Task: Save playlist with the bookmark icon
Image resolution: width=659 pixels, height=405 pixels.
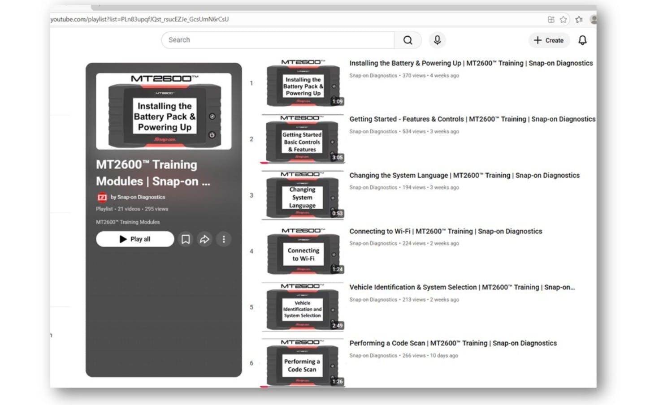Action: [x=186, y=239]
